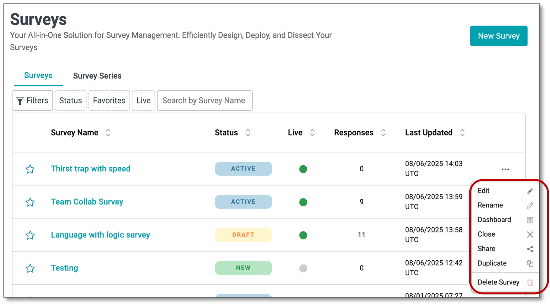Open the ellipsis menu for Thirst trap with speed
Screen dimensions: 550x307
click(505, 169)
